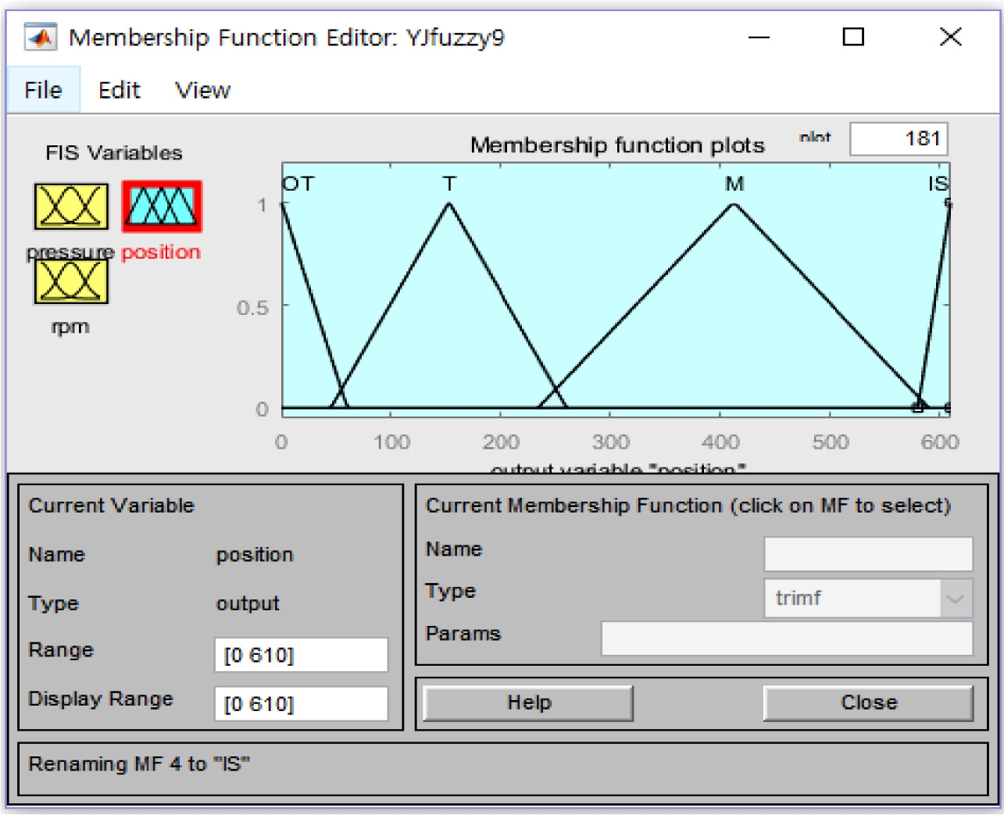Click the Params input field
The image size is (1004, 815).
786,638
